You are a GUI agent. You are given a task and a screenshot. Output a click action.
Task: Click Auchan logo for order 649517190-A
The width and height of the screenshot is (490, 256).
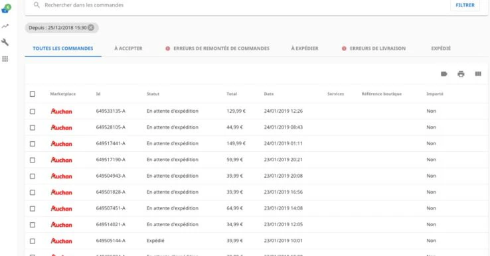coord(61,160)
